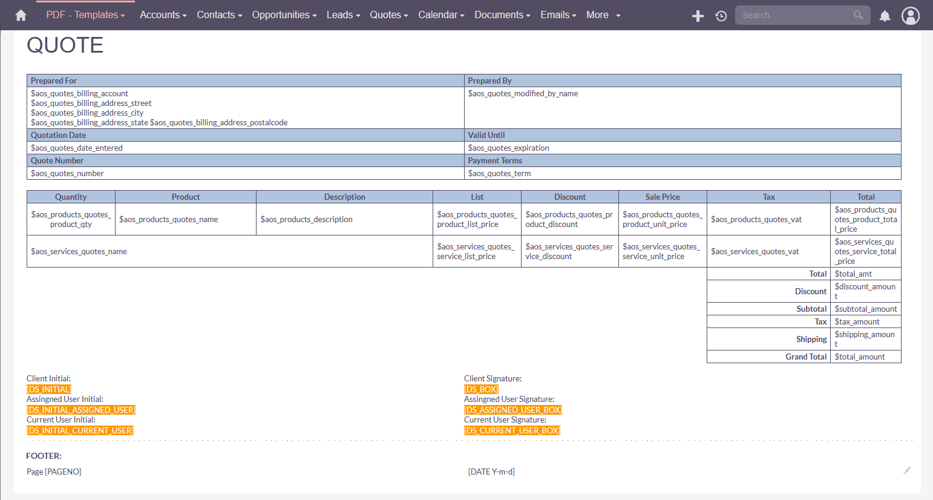
Task: Open the Contacts menu
Action: [x=218, y=15]
